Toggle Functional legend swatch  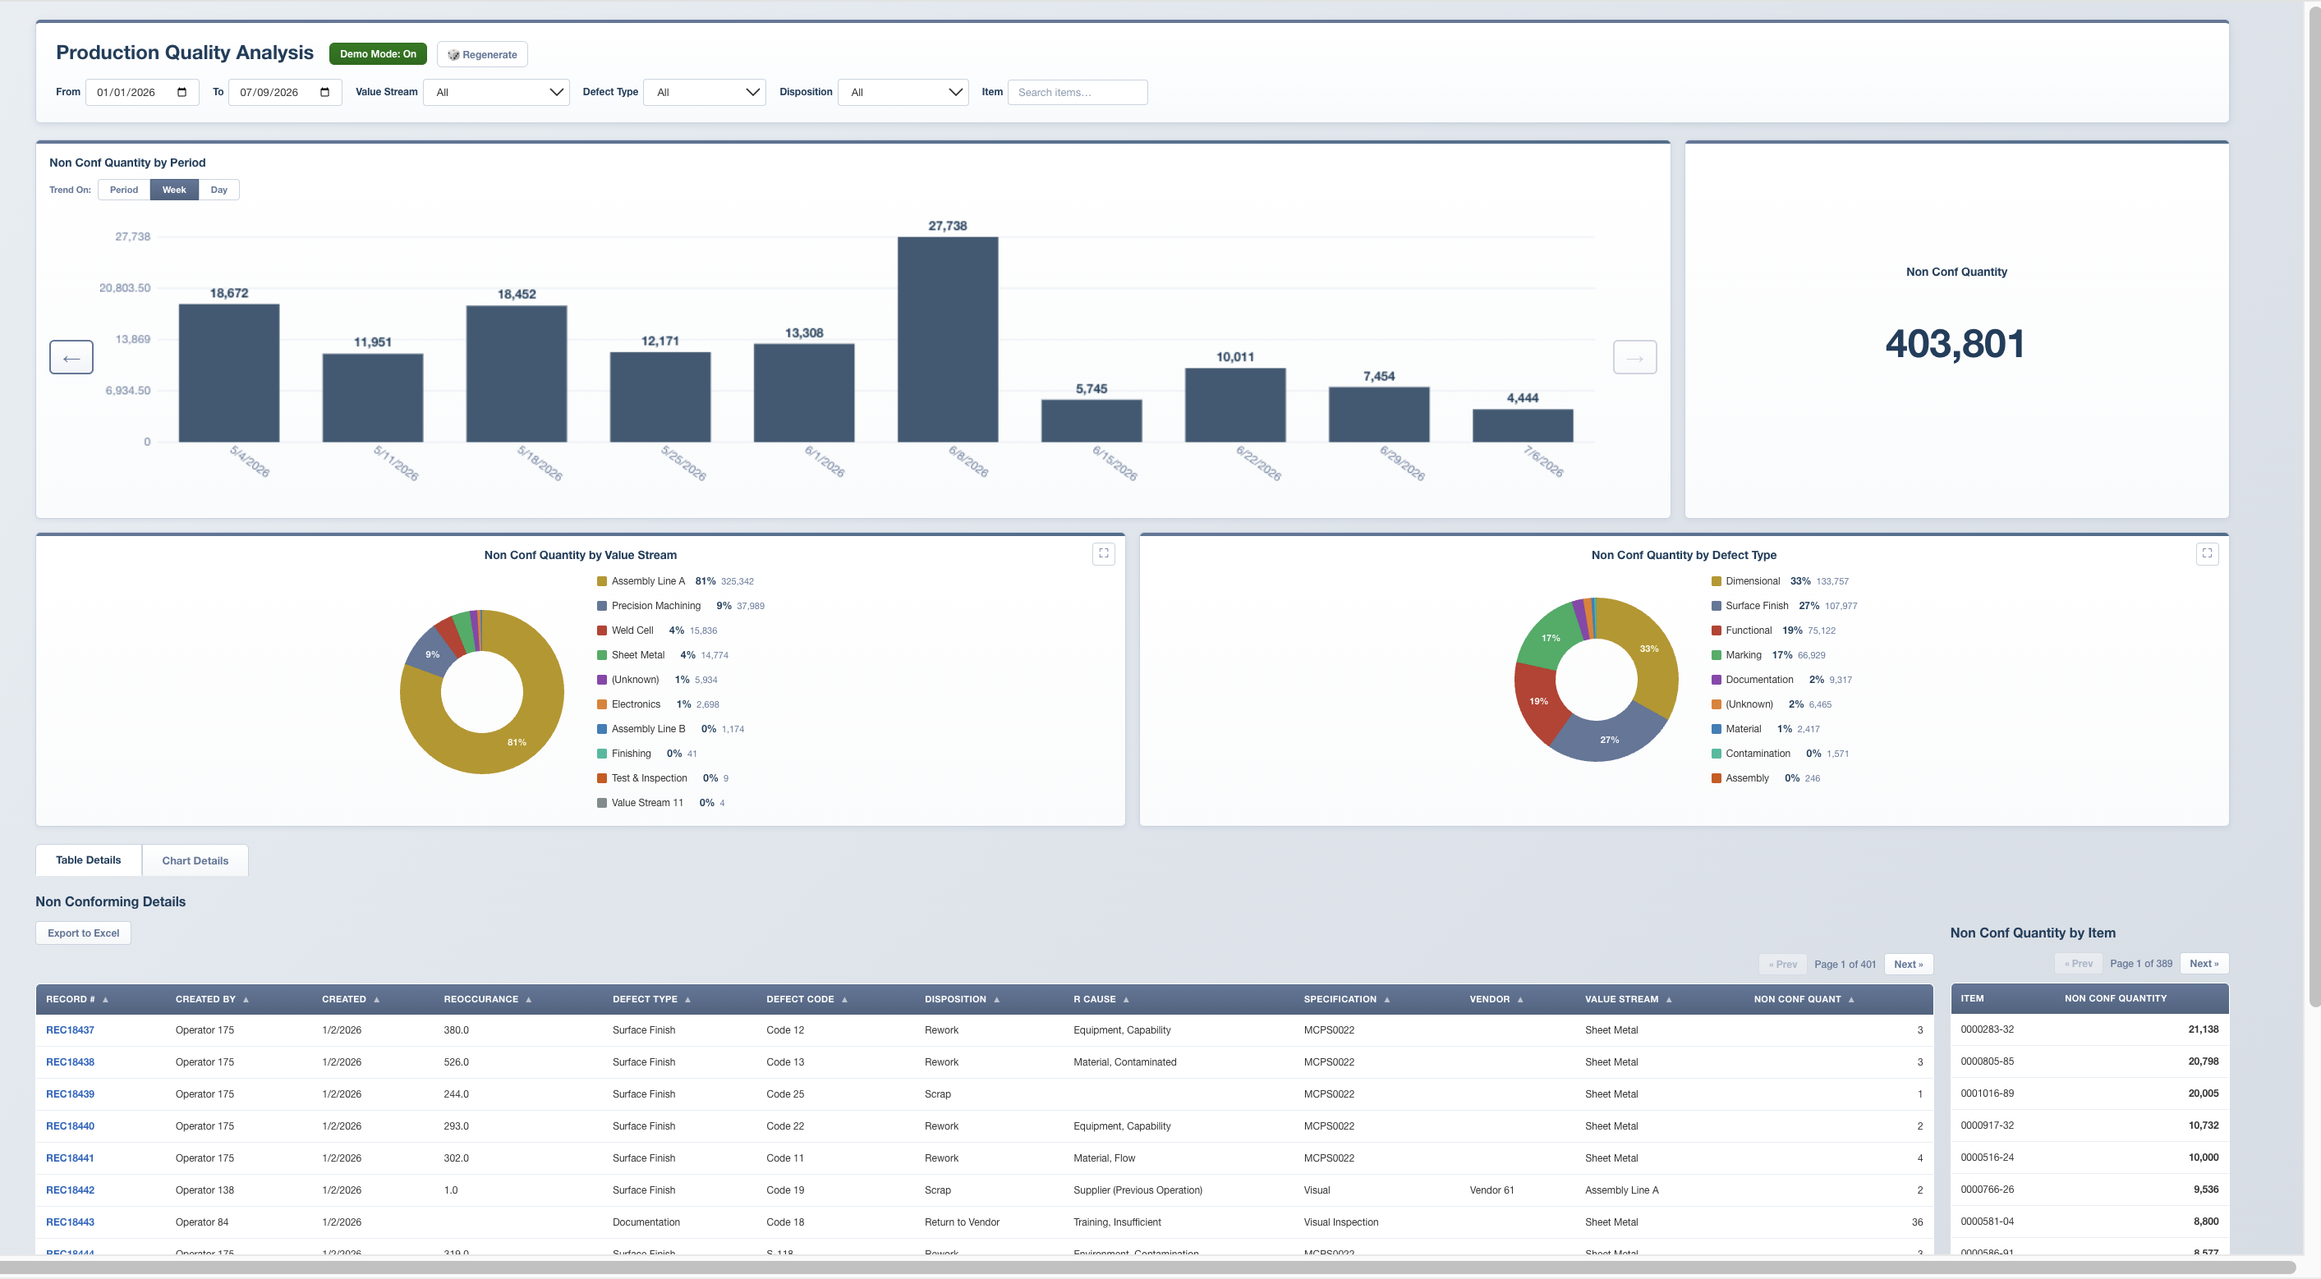1717,630
